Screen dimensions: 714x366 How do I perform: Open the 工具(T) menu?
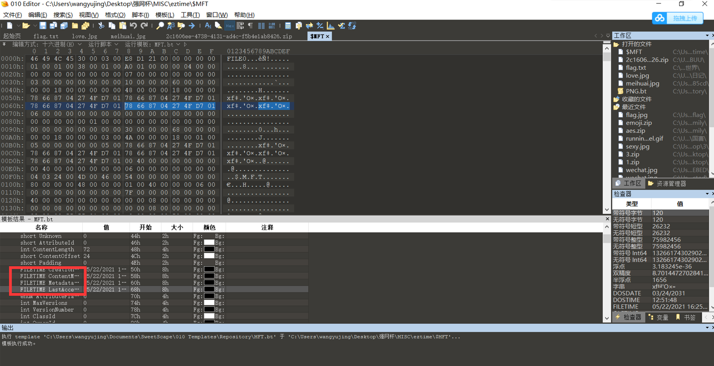190,15
